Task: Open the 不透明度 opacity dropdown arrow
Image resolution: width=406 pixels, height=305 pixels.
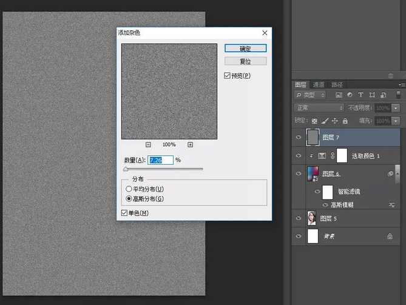Action: 396,108
